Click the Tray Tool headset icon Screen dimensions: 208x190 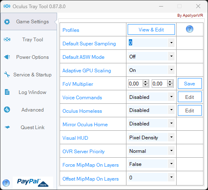[x=7, y=40]
